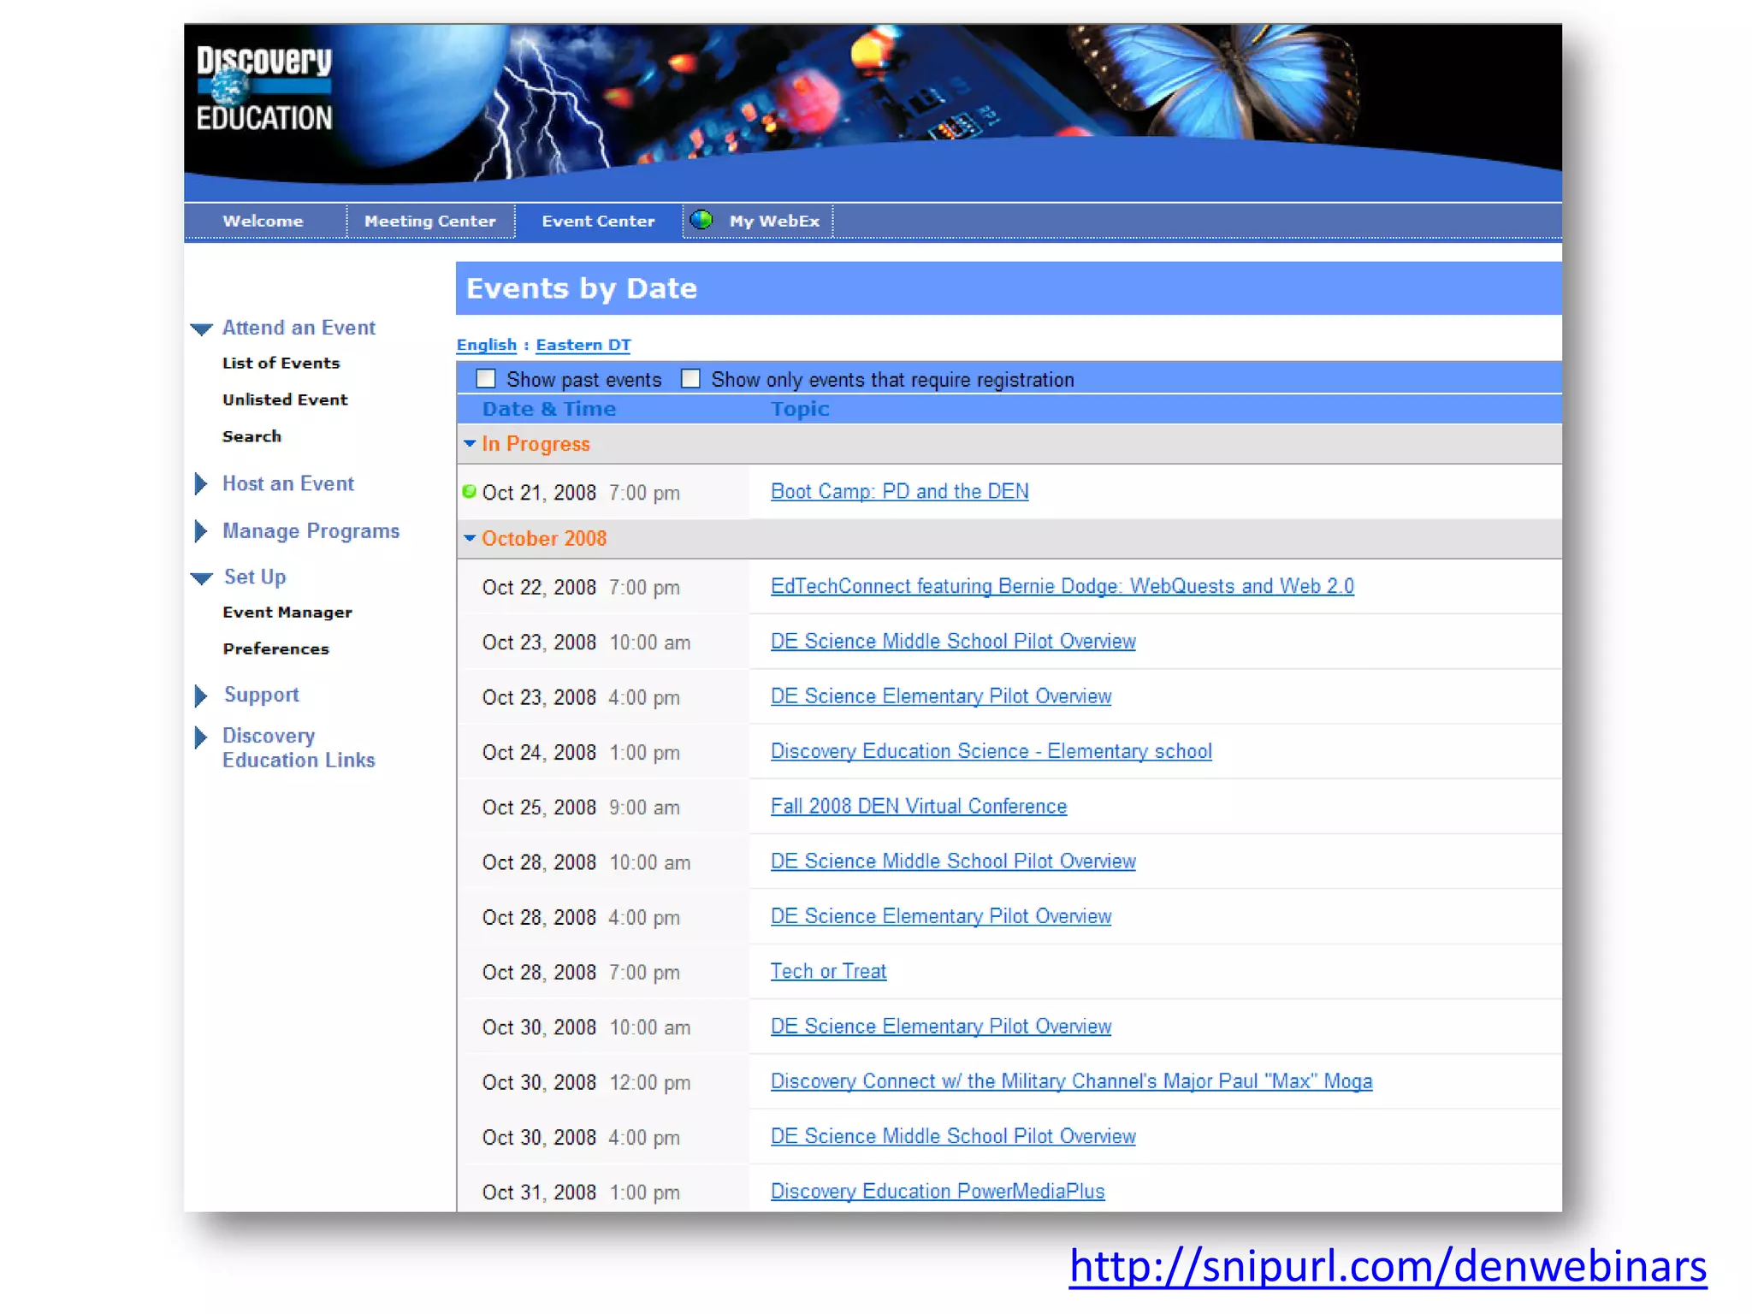The image size is (1752, 1314).
Task: Click the green in-progress status dot
Action: pyautogui.click(x=469, y=491)
